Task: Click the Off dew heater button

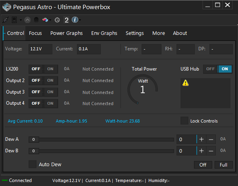Action: pos(203,165)
